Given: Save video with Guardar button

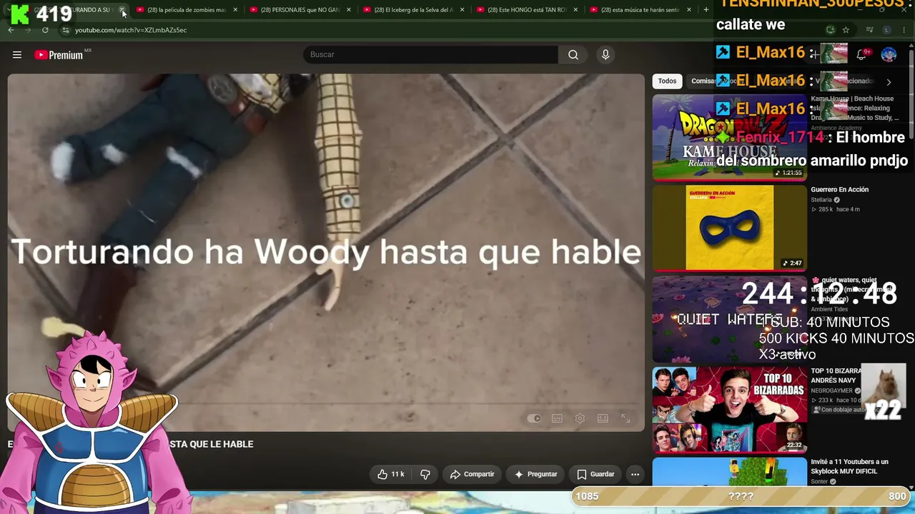Looking at the screenshot, I should (x=595, y=474).
